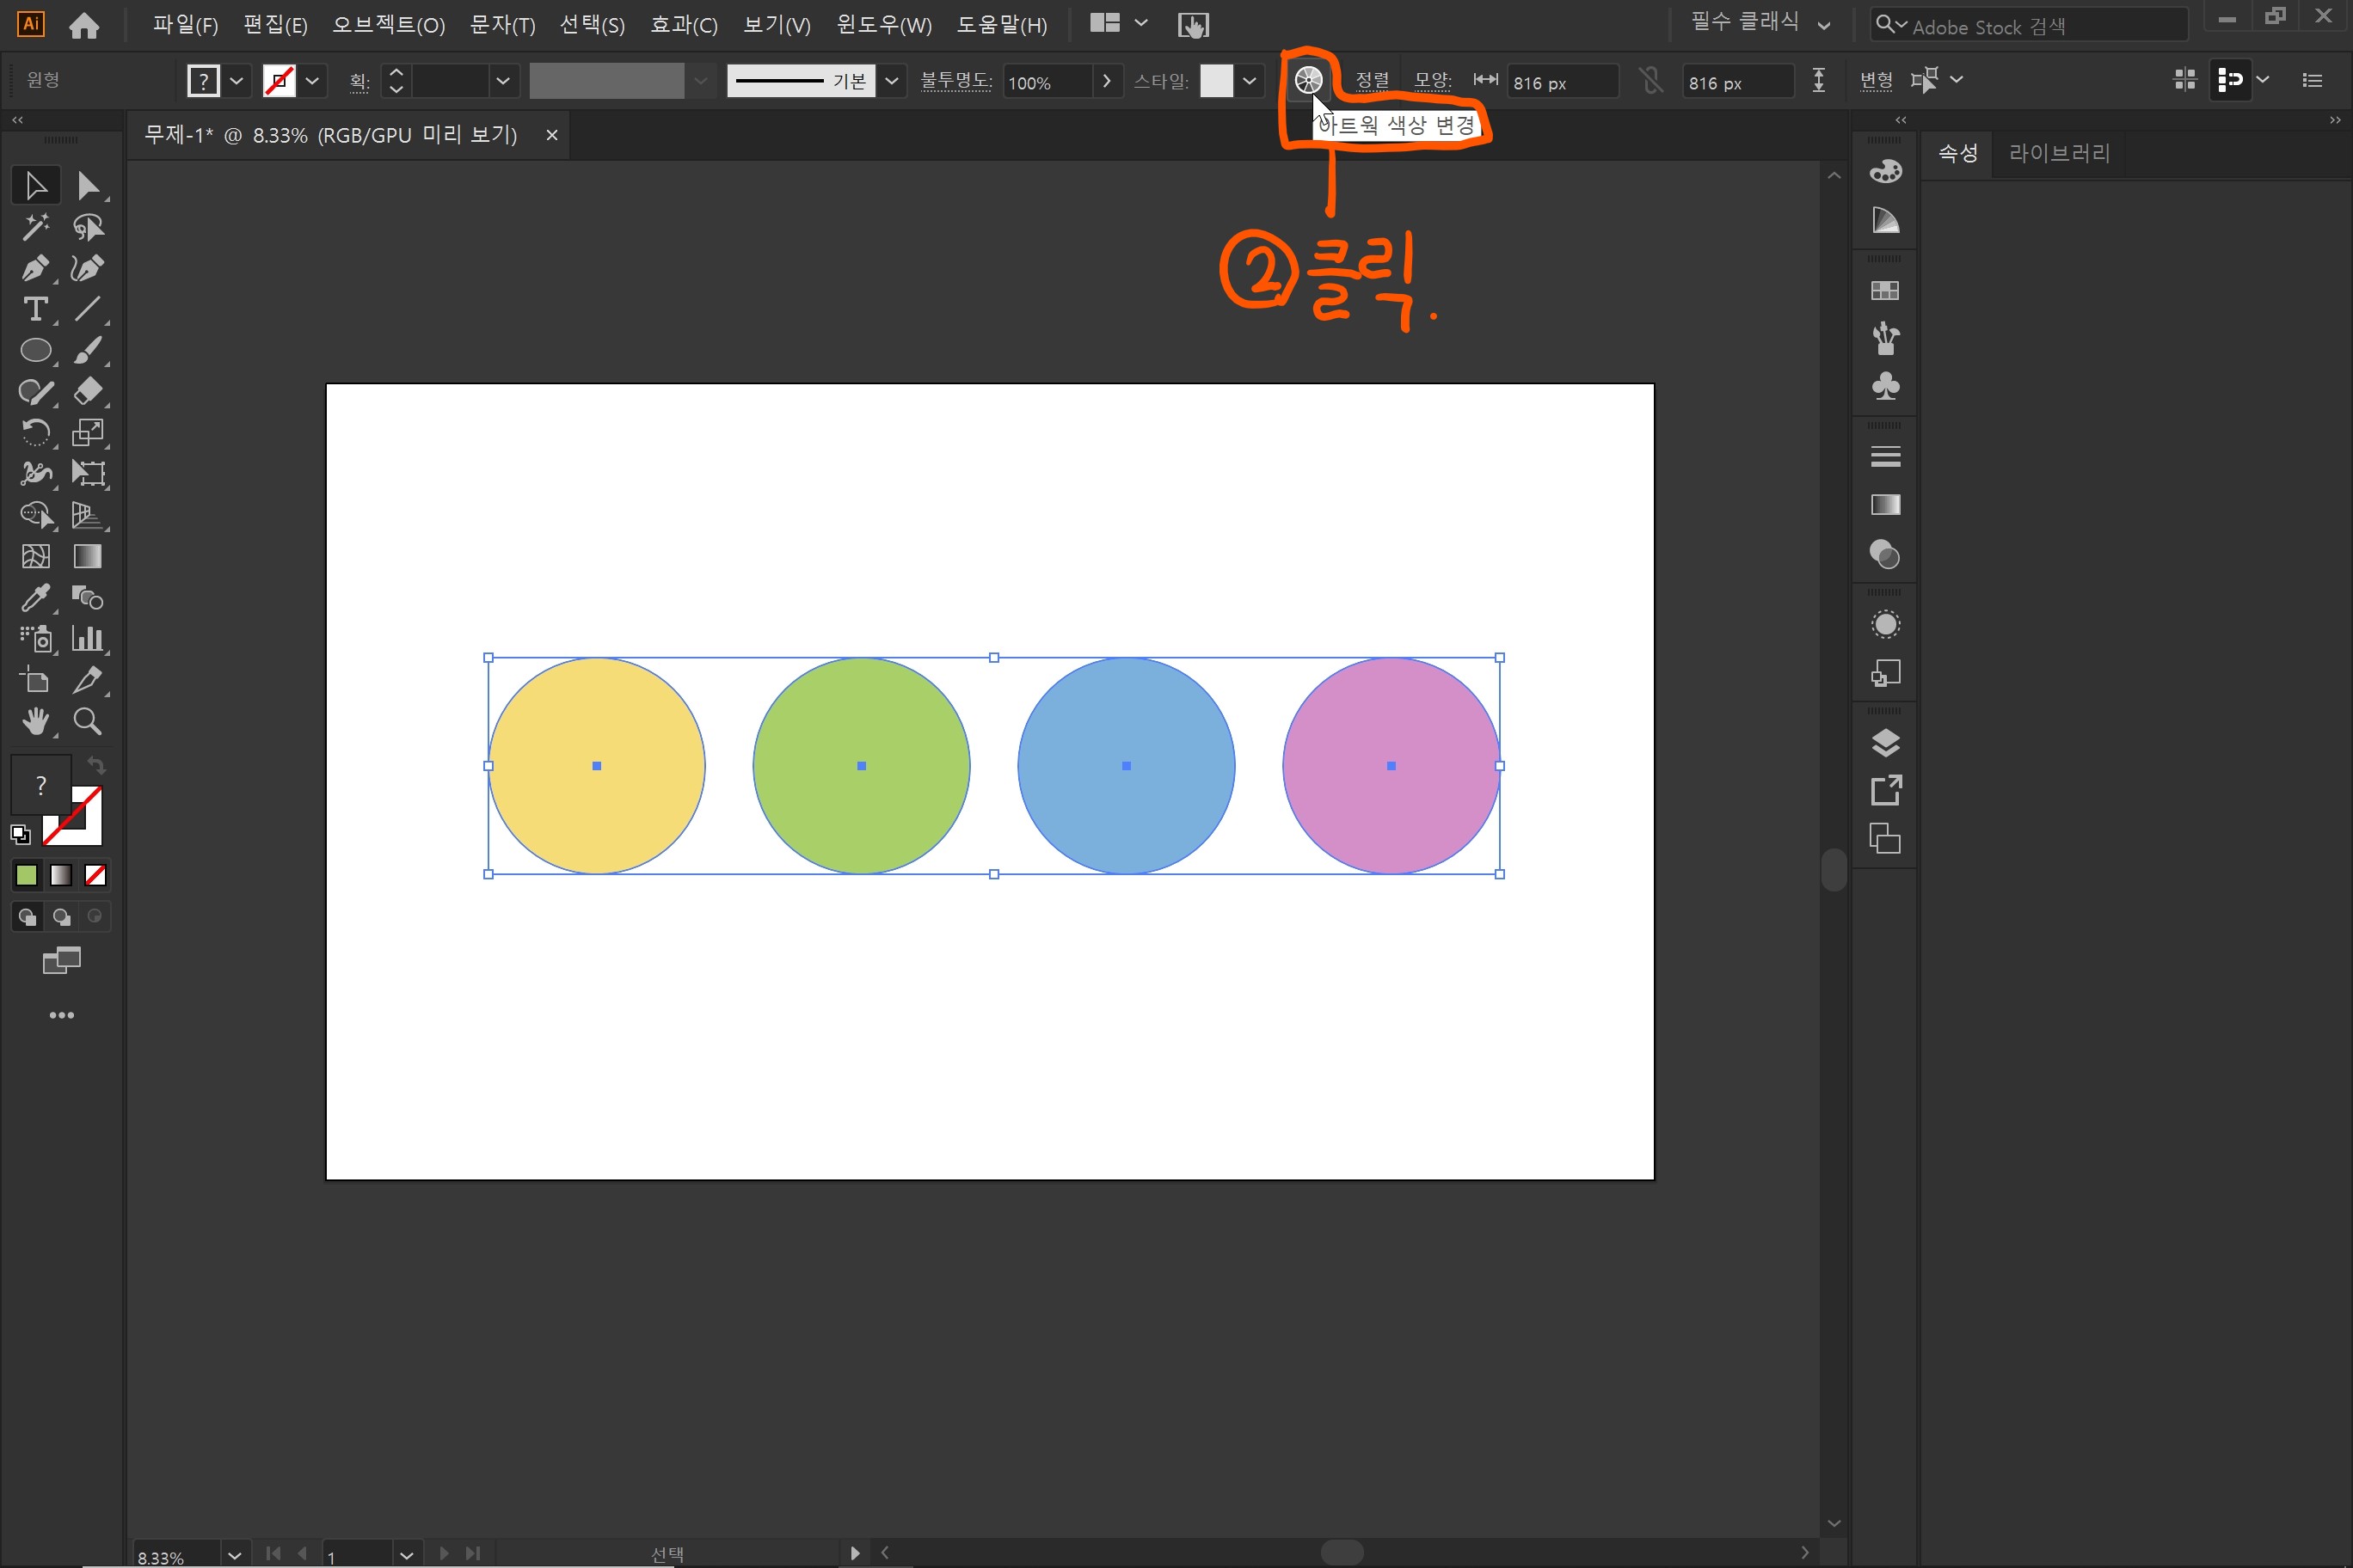Screen dimensions: 2353x1568
Task: Select the Hand tool
Action: [35, 721]
